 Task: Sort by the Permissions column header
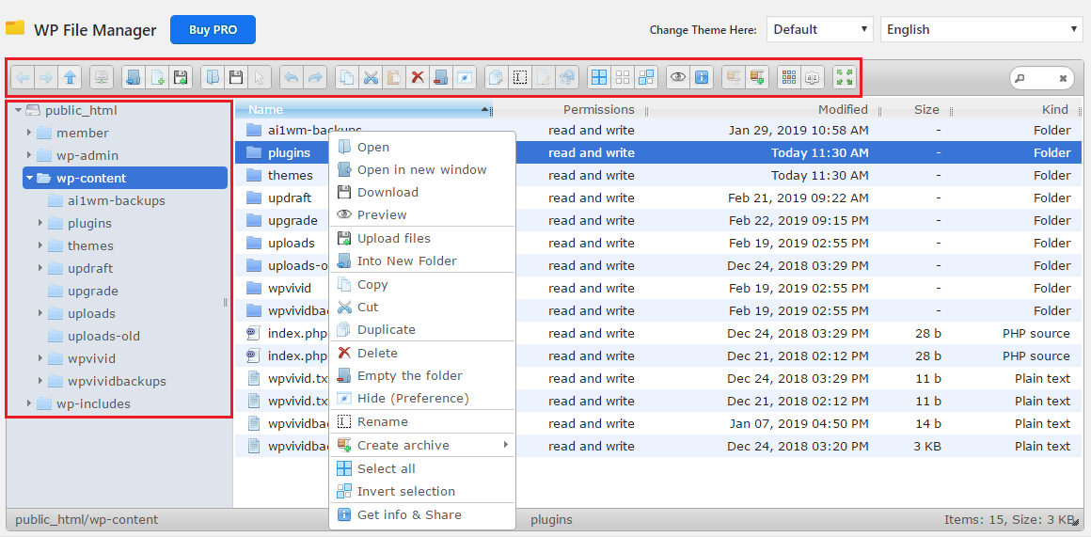pyautogui.click(x=571, y=109)
